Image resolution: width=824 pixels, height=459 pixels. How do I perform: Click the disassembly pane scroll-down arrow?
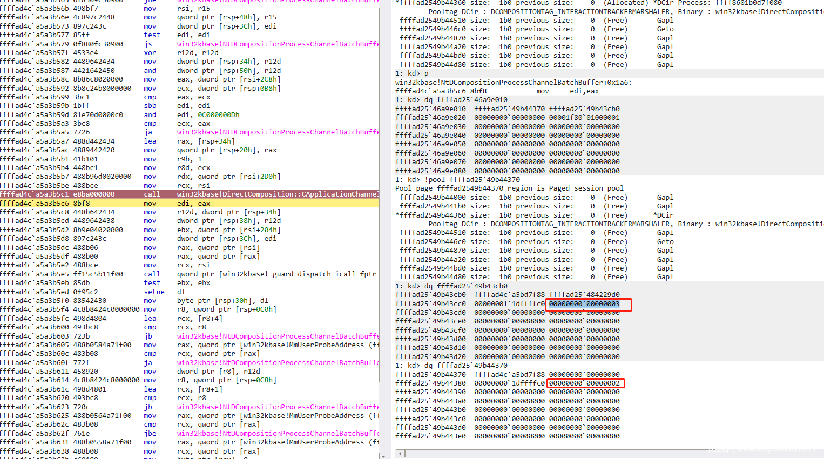coord(383,455)
